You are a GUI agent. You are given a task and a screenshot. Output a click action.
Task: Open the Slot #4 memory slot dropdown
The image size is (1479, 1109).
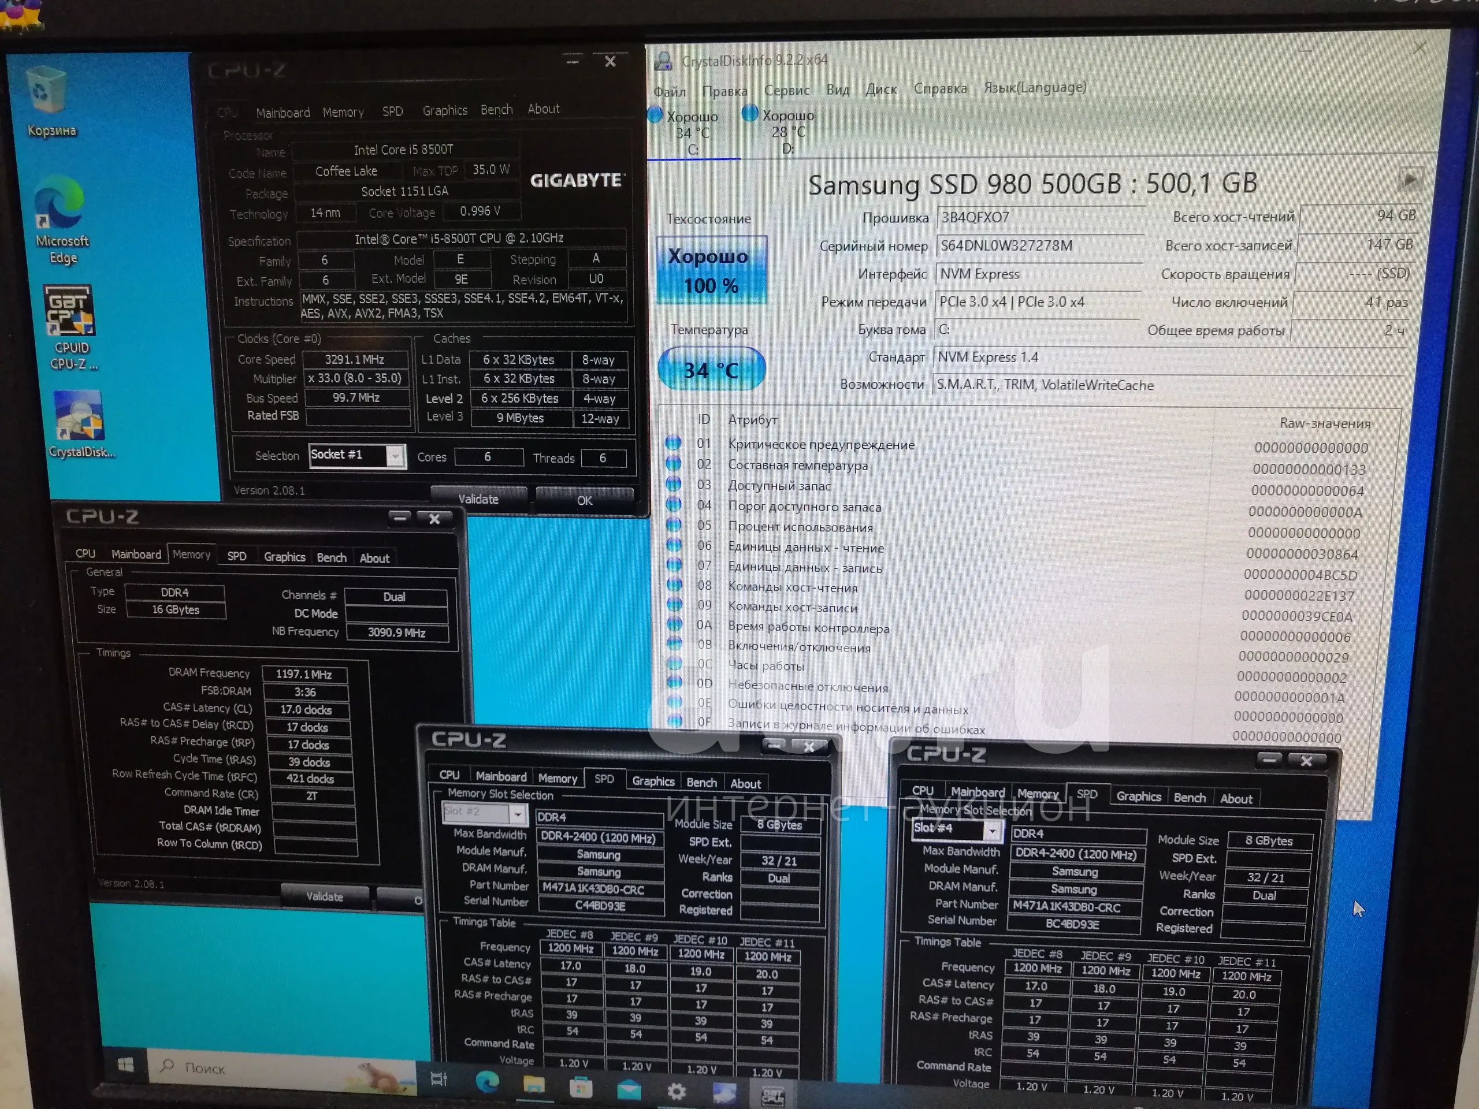(992, 830)
